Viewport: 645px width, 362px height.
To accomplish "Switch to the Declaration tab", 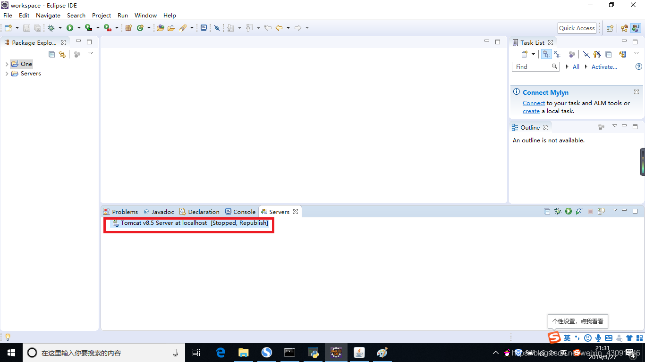I will point(199,212).
